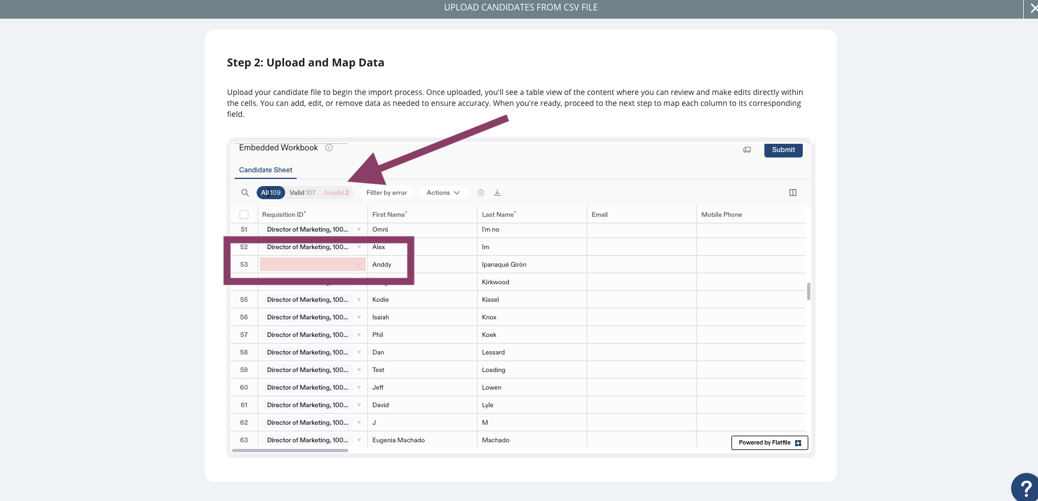Select the First Name cell 'Eugenia Machado'

(422, 440)
